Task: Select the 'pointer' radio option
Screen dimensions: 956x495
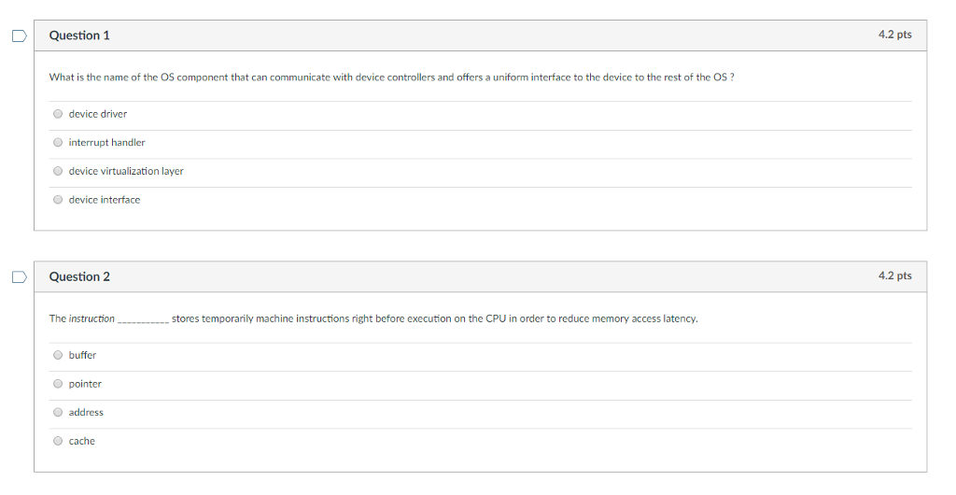Action: [58, 384]
